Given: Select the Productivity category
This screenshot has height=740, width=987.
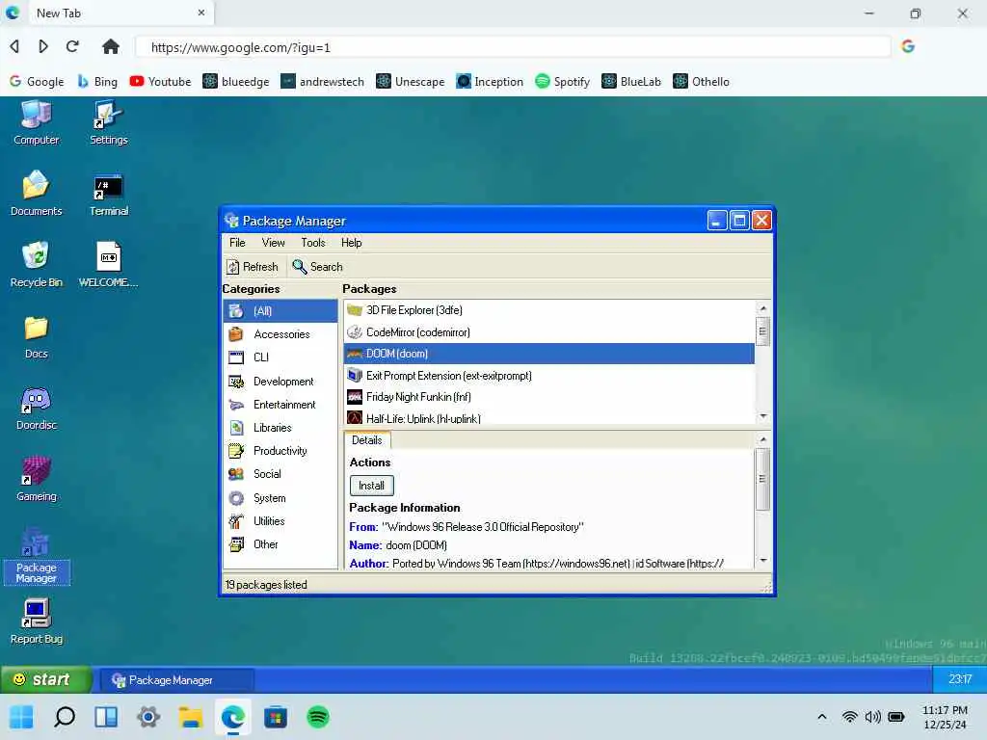Looking at the screenshot, I should pyautogui.click(x=280, y=451).
